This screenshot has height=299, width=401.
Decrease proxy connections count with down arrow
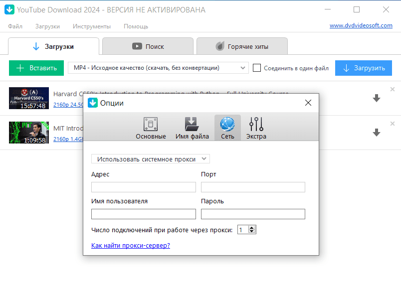(x=252, y=232)
